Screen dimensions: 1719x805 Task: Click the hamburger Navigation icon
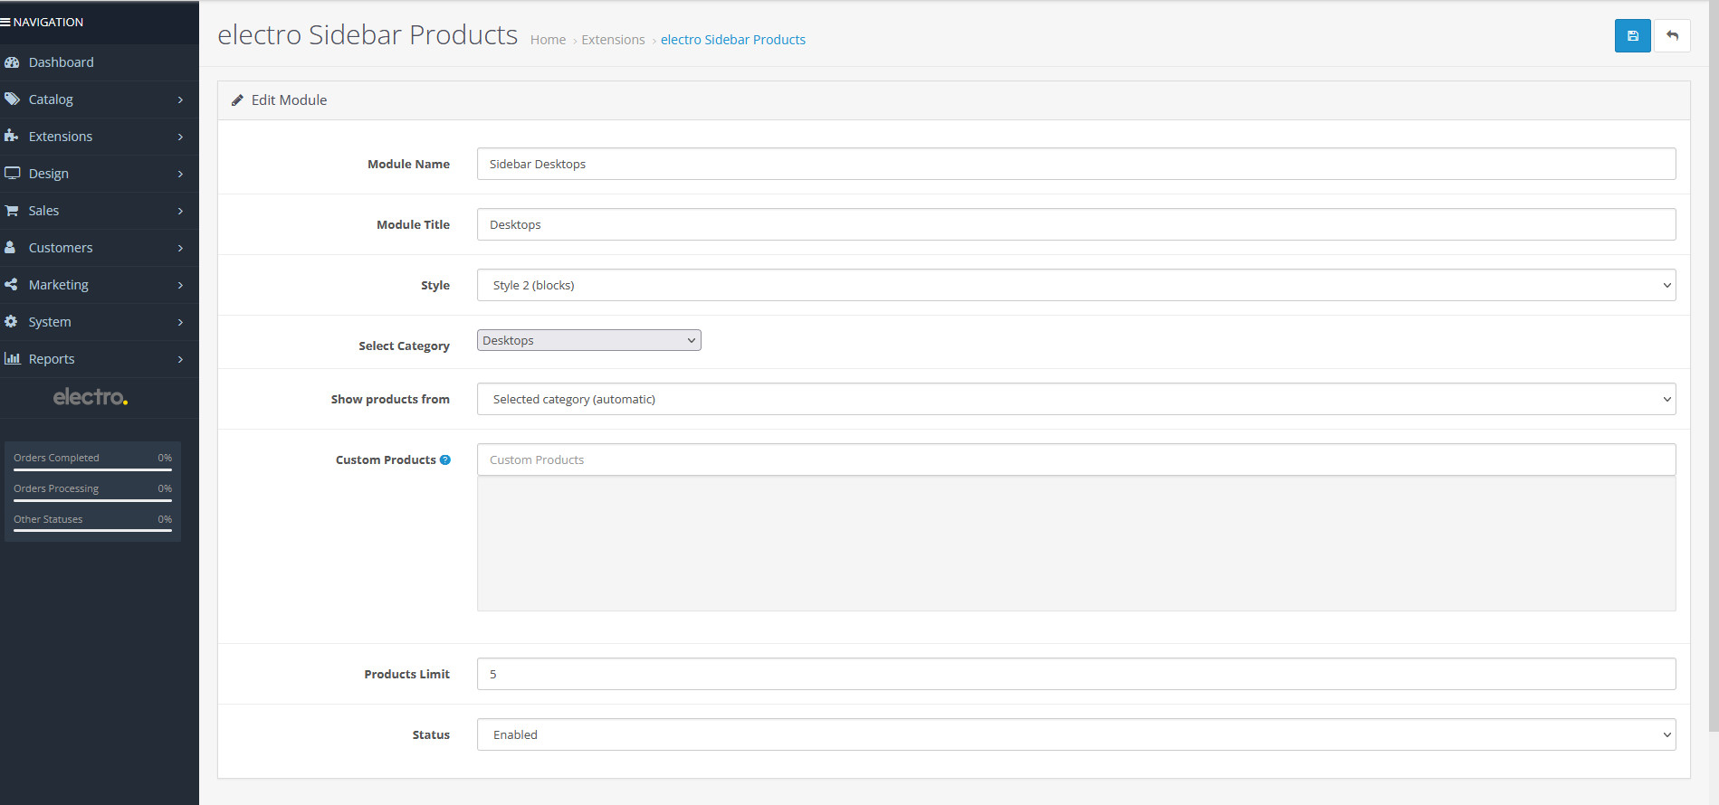pos(5,22)
